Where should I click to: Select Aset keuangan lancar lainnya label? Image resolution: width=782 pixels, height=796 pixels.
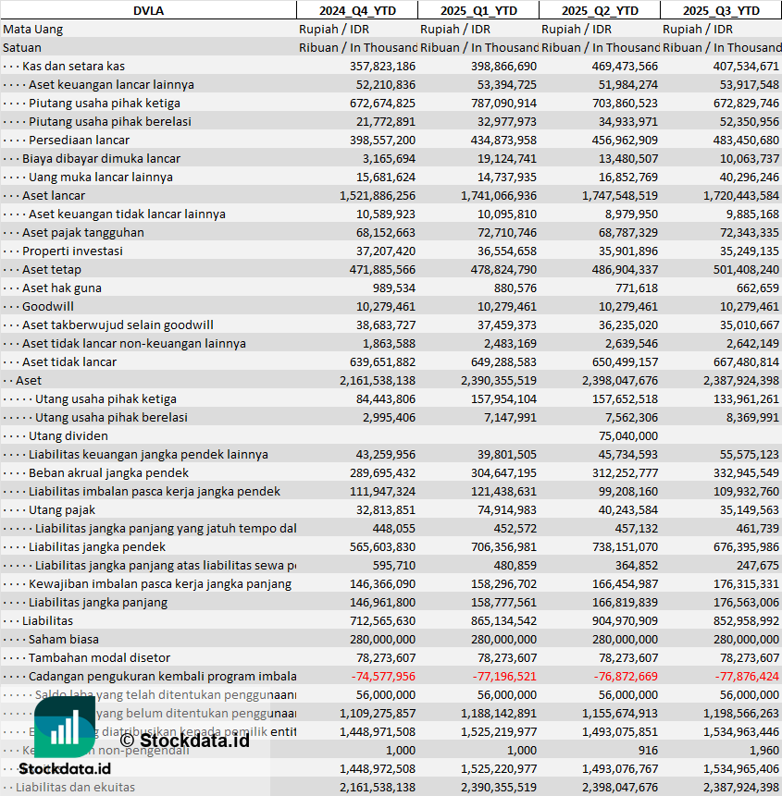tap(111, 85)
